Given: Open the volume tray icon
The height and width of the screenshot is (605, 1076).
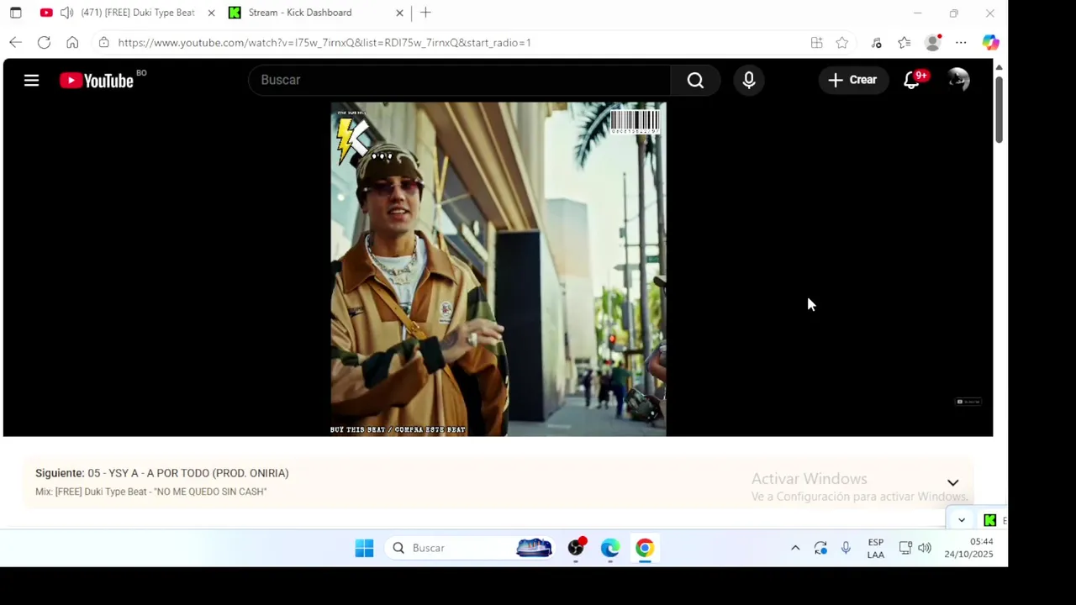Looking at the screenshot, I should [x=925, y=548].
